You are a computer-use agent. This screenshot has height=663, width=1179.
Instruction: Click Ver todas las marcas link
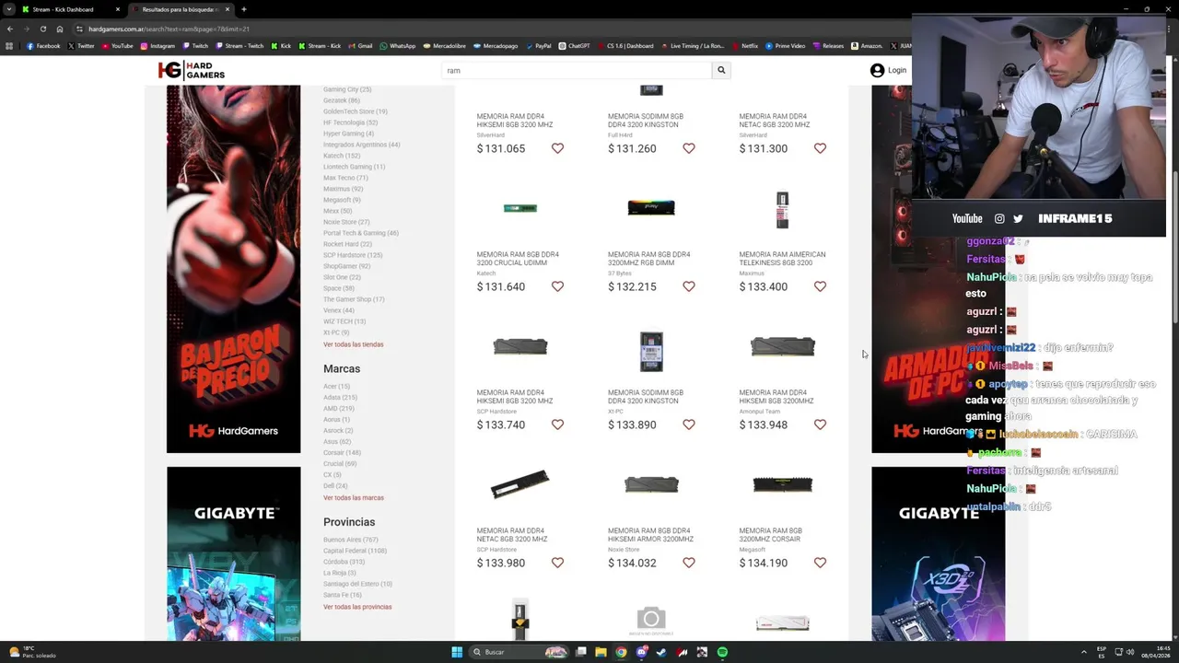pos(353,498)
